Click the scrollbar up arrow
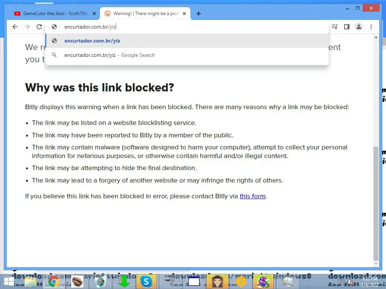This screenshot has width=386, height=289. 376,37
